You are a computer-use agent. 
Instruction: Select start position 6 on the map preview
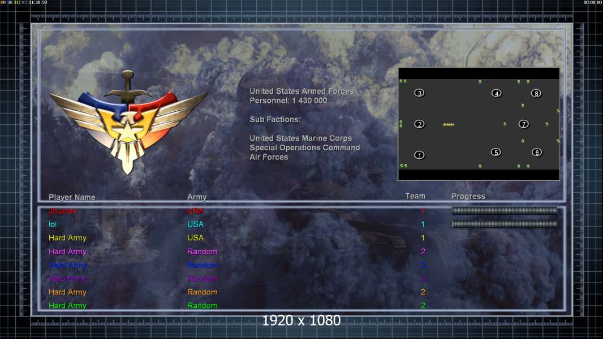coord(537,153)
